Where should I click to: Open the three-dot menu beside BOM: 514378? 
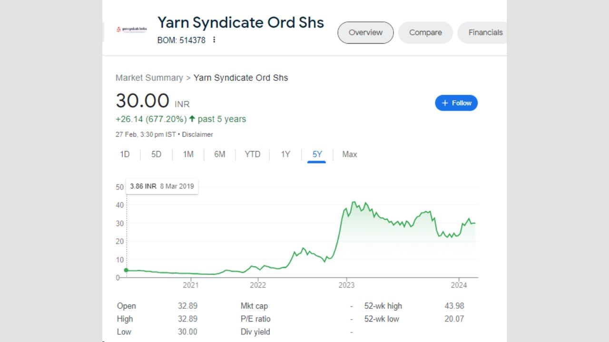coord(214,40)
